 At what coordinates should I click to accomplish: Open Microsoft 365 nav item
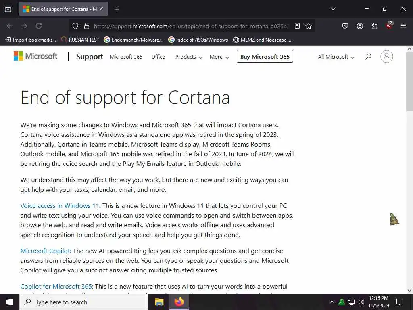[x=126, y=57]
